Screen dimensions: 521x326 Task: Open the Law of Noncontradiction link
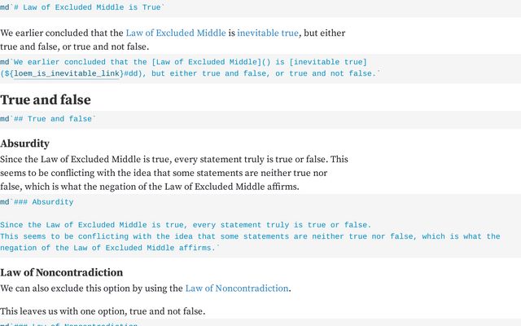click(x=237, y=289)
